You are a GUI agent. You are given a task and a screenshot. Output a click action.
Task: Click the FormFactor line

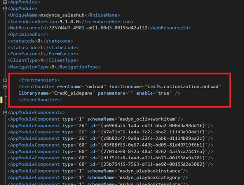coord(43,54)
